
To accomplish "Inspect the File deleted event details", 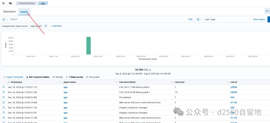I will (4, 97).
